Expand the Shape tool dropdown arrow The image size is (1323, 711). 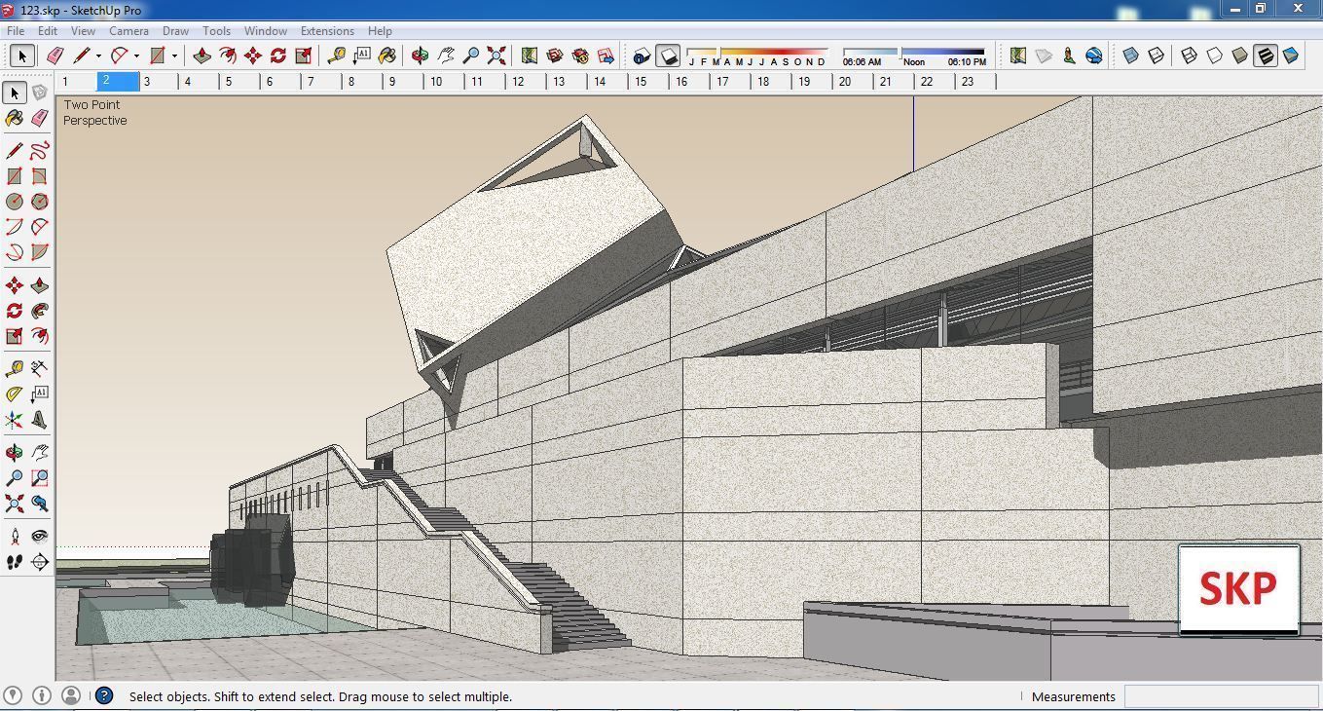[x=175, y=56]
